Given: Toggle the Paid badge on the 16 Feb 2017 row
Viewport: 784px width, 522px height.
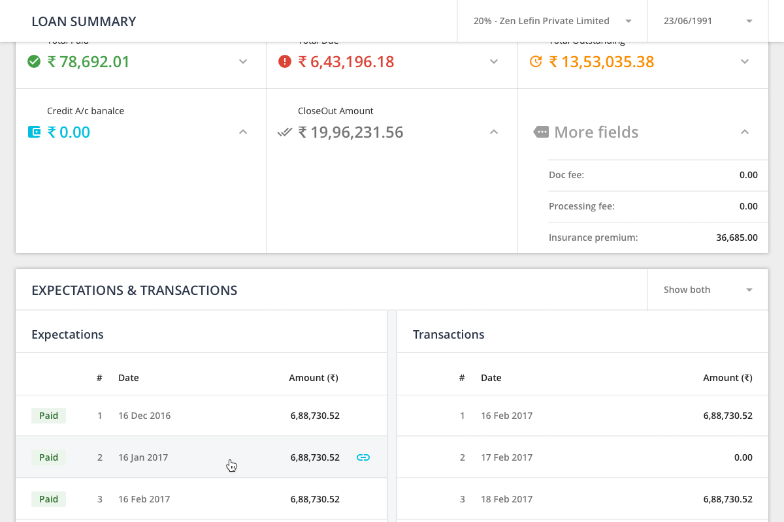Looking at the screenshot, I should 48,499.
